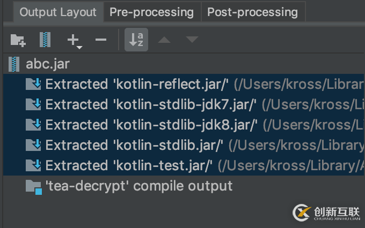Viewport: 365px width, 228px height.
Task: Click the Remove minus icon
Action: [100, 40]
